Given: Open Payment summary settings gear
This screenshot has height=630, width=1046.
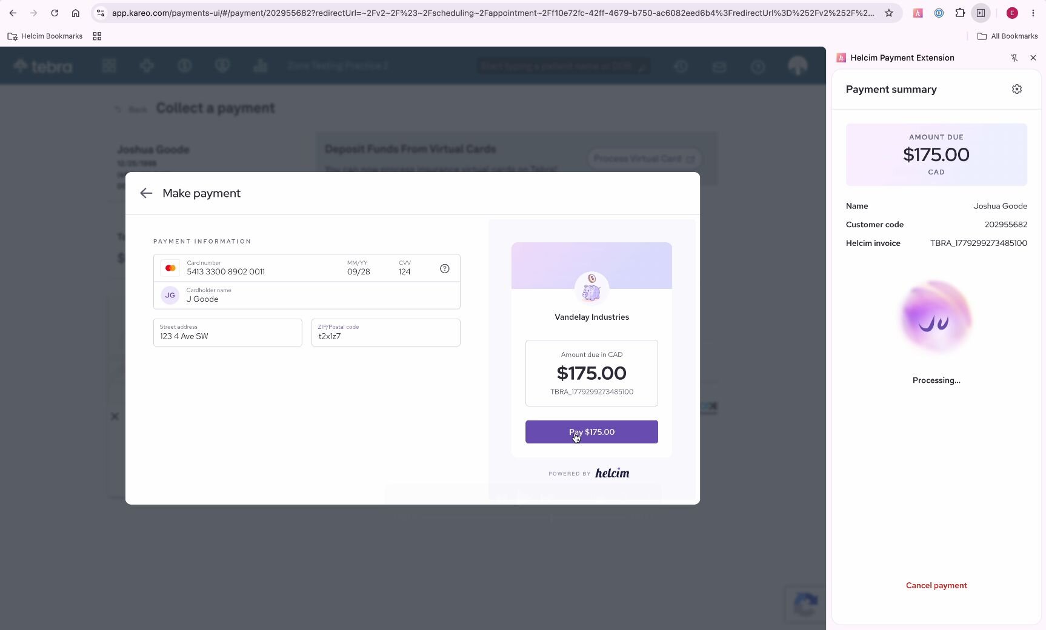Looking at the screenshot, I should (1017, 89).
